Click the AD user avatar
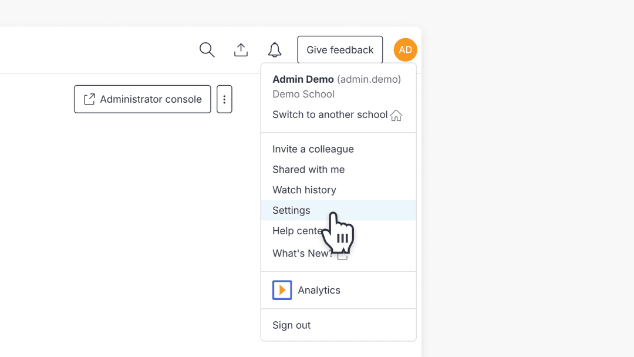 click(x=405, y=50)
